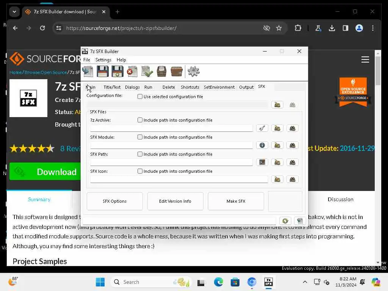388x291 pixels.
Task: Click binoculars icon for SFX Icon
Action: (292, 179)
